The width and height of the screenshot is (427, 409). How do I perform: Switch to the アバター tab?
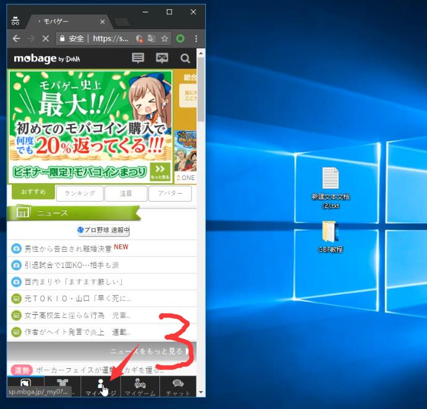[170, 193]
